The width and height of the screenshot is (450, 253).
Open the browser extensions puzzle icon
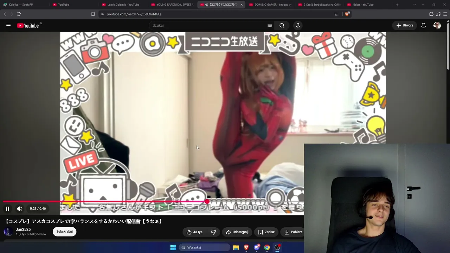click(431, 14)
